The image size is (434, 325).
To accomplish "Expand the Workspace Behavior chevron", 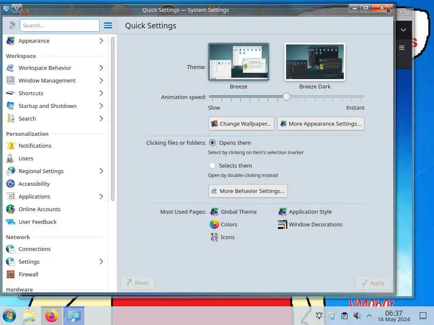I will (x=101, y=68).
